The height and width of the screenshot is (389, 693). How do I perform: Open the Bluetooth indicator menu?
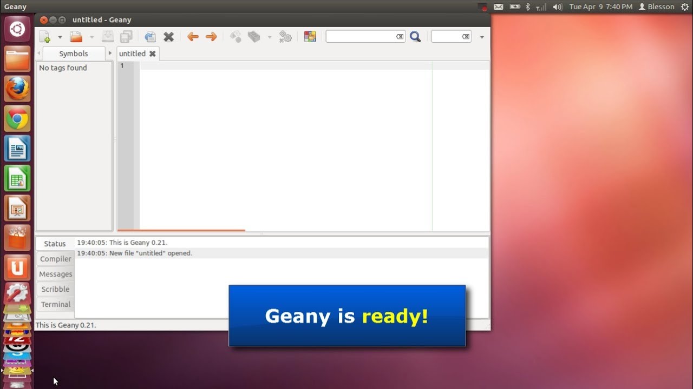[528, 6]
